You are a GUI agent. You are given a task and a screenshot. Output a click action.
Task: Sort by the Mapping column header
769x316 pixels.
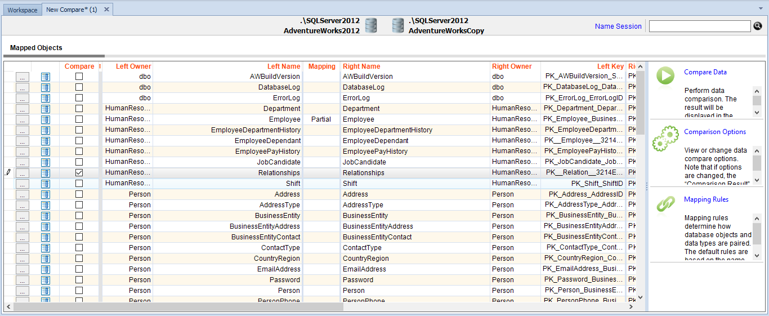321,66
